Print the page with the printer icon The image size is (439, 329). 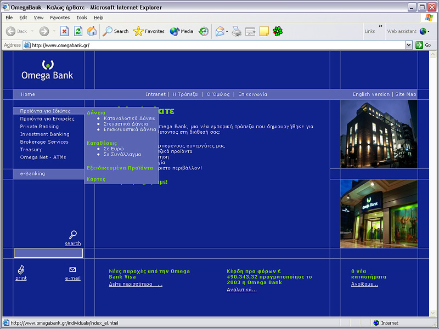coord(237,31)
